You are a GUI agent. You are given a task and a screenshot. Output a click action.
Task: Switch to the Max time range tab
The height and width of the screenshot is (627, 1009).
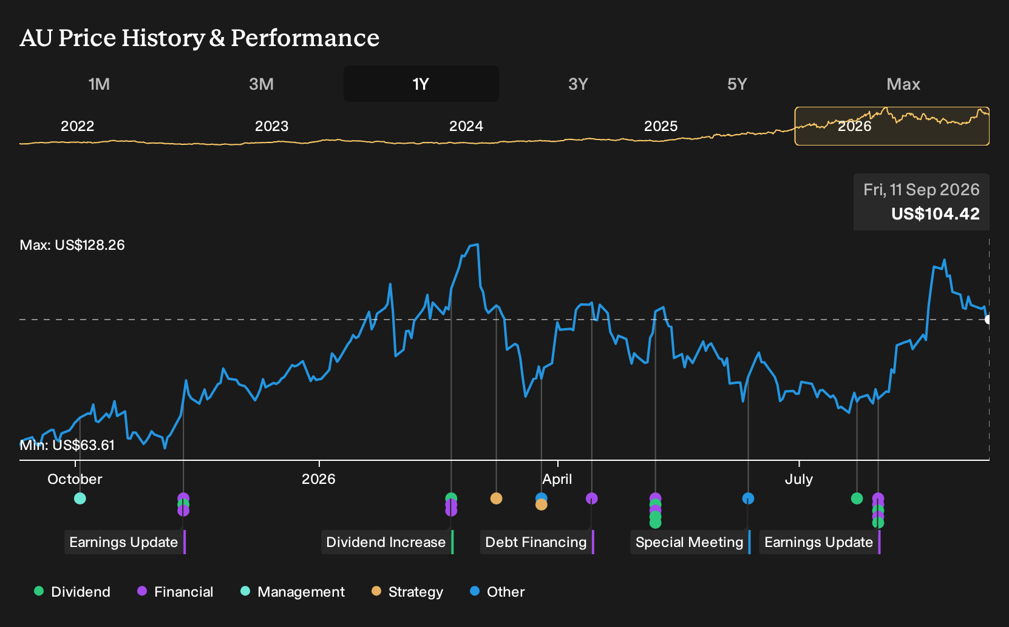[x=903, y=84]
